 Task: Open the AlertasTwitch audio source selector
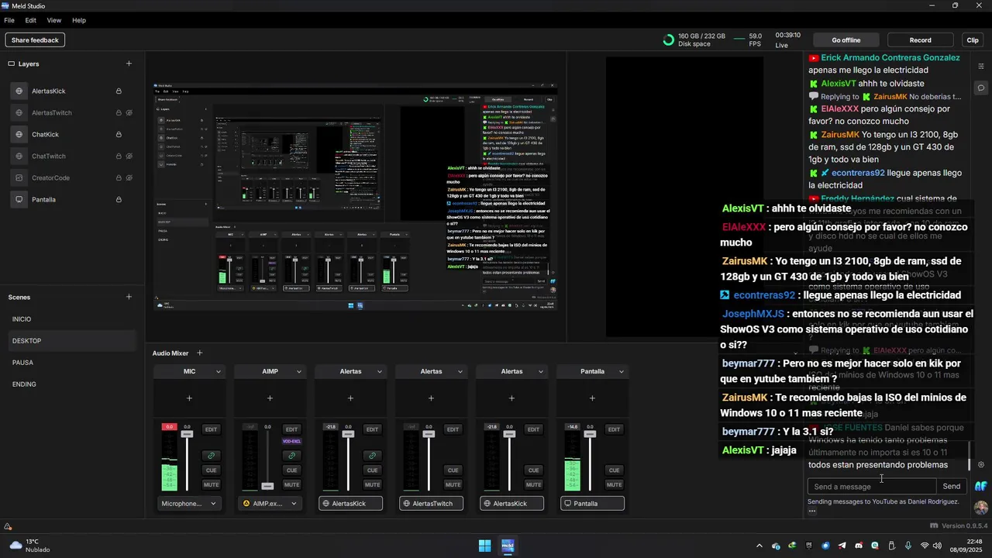point(431,504)
